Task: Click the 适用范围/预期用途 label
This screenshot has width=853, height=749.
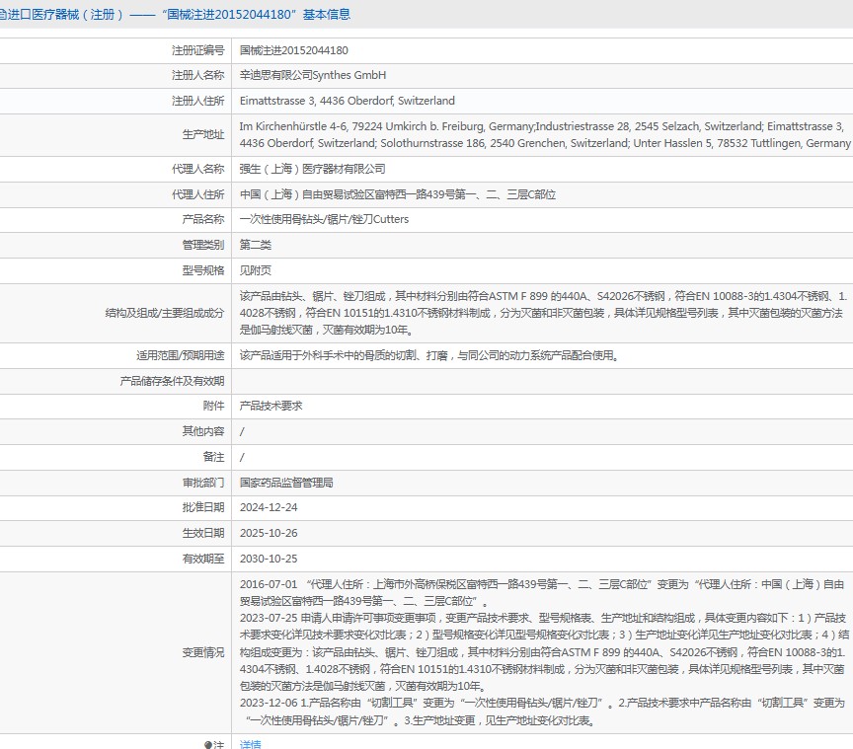Action: pyautogui.click(x=181, y=355)
